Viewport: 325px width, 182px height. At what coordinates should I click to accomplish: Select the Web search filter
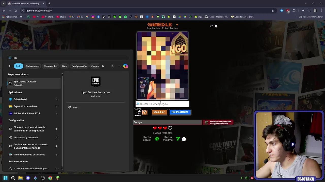tap(64, 66)
